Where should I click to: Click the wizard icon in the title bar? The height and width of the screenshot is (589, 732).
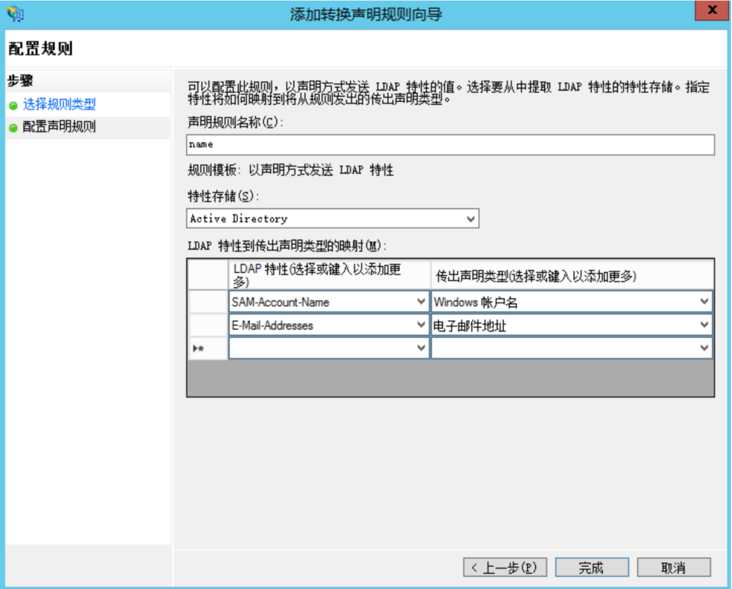point(15,13)
